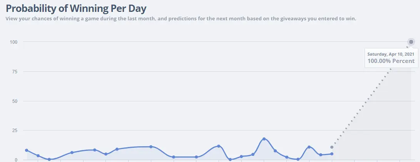Select the third blue point touching zero
The image size is (420, 162).
pyautogui.click(x=298, y=159)
